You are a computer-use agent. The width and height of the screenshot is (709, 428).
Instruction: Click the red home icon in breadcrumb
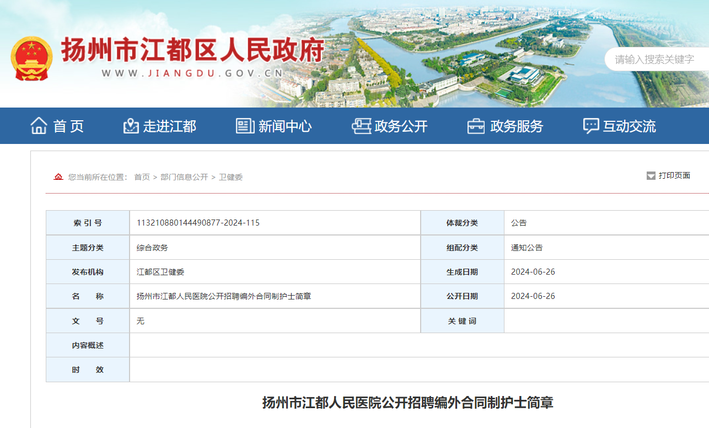[58, 177]
